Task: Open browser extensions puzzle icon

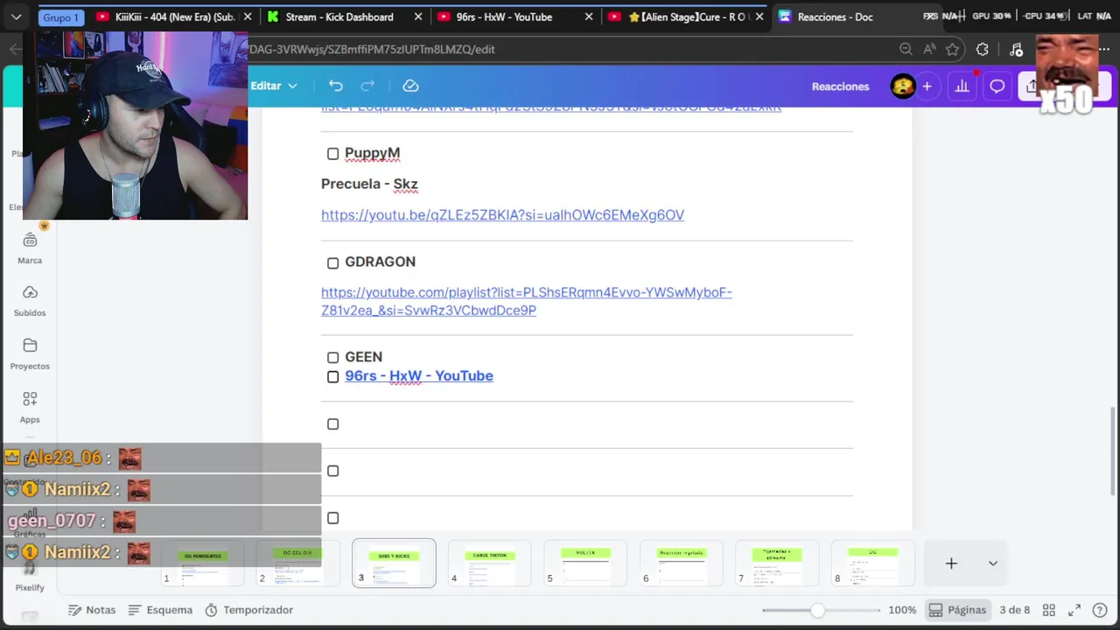Action: click(x=982, y=49)
